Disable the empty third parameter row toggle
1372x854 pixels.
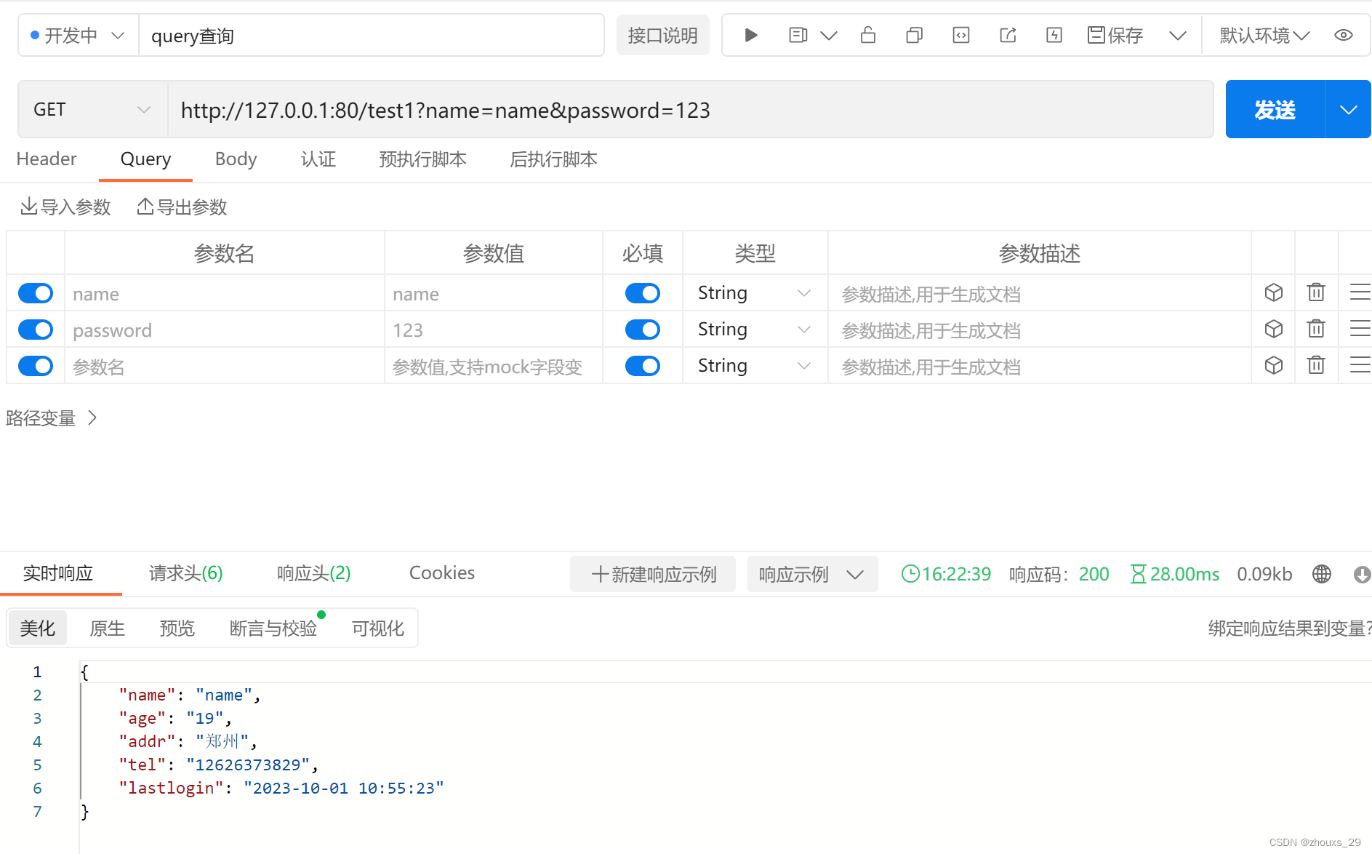[x=35, y=366]
